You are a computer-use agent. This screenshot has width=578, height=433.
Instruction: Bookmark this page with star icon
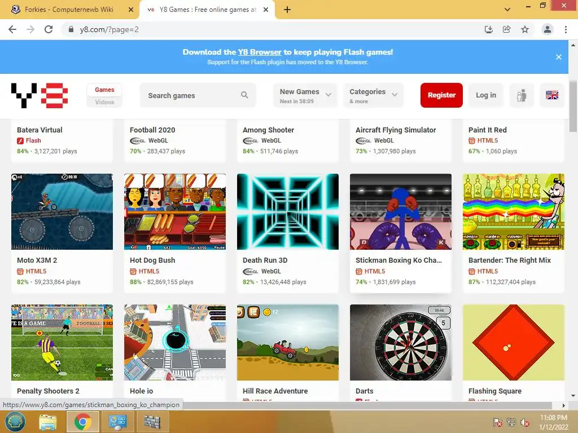click(525, 29)
